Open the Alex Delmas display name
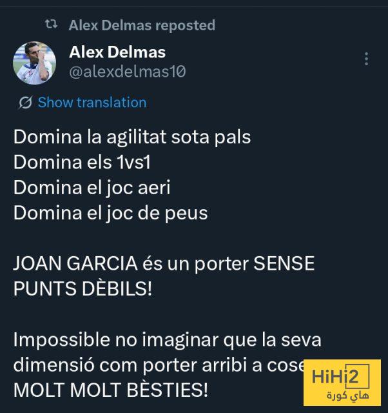The width and height of the screenshot is (388, 413). (117, 52)
